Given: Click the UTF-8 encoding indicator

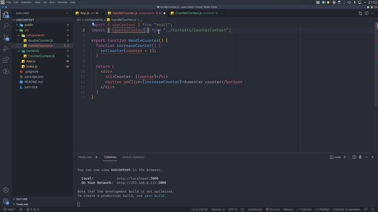Looking at the screenshot, I should tap(232, 210).
